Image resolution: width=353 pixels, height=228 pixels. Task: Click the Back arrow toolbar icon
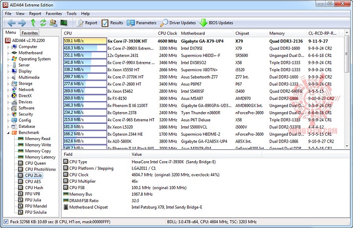[11, 23]
